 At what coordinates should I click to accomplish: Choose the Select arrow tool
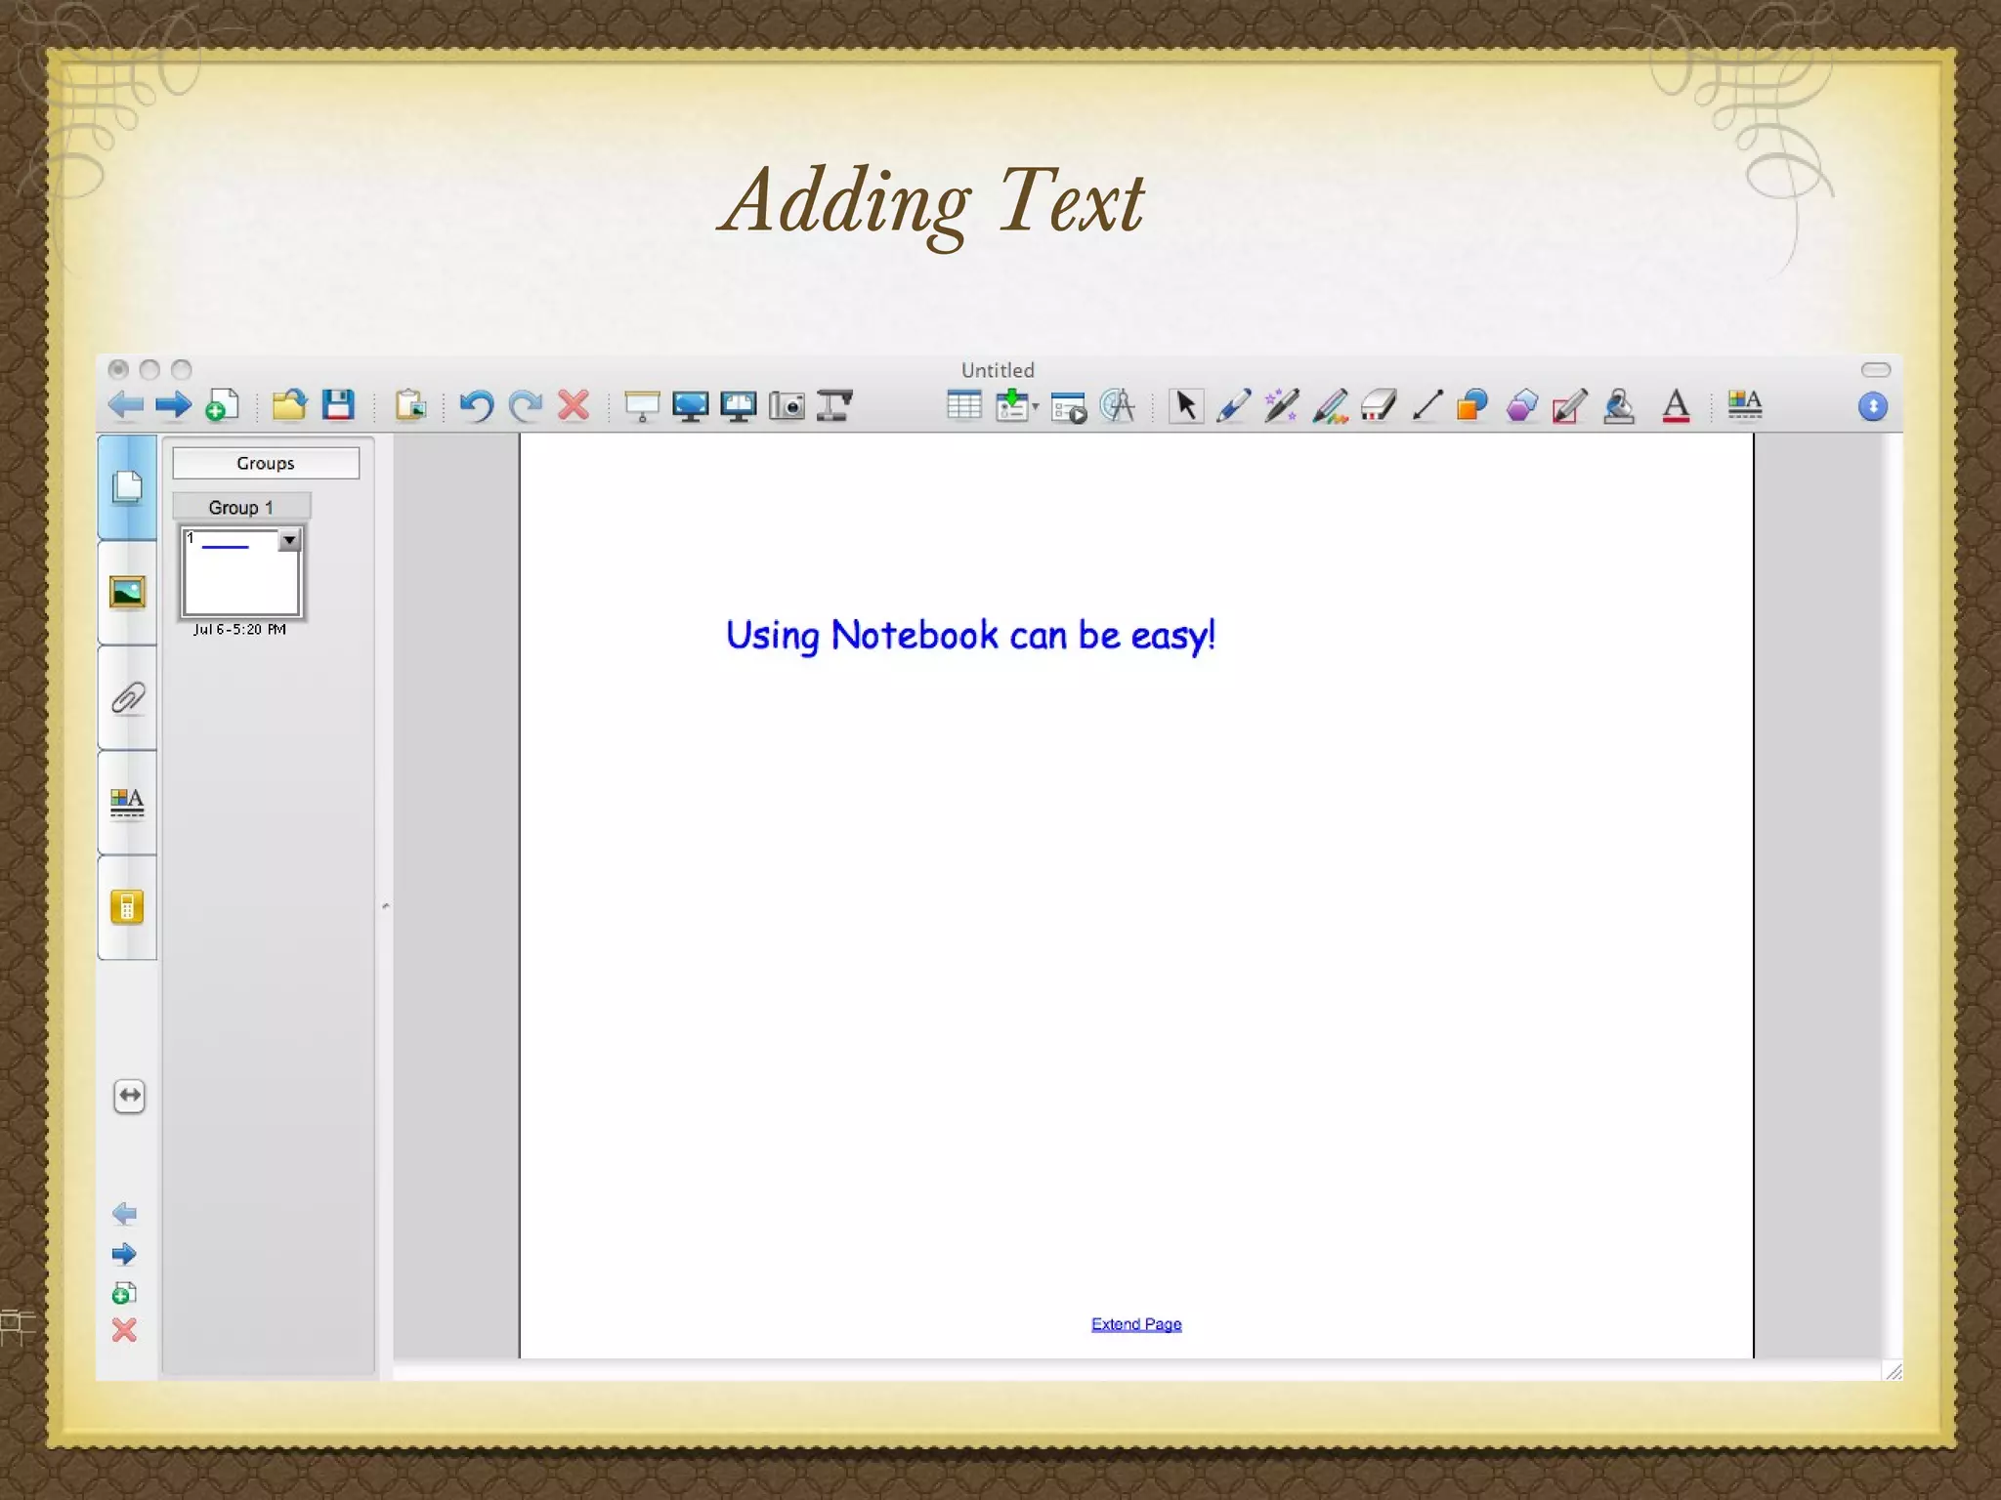(1186, 405)
